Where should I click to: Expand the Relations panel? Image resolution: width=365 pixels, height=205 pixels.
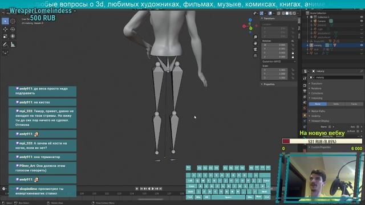coord(316,88)
